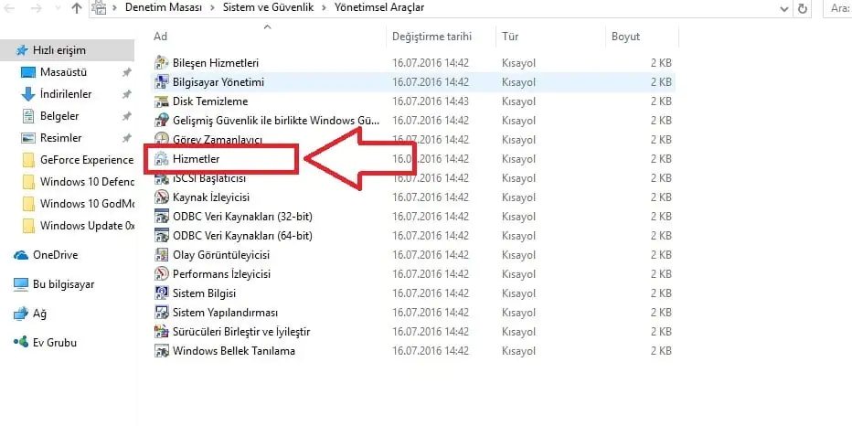Click the pin next to İndirilenler

pyautogui.click(x=126, y=94)
